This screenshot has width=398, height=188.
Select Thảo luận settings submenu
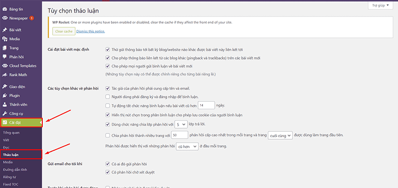pyautogui.click(x=21, y=155)
